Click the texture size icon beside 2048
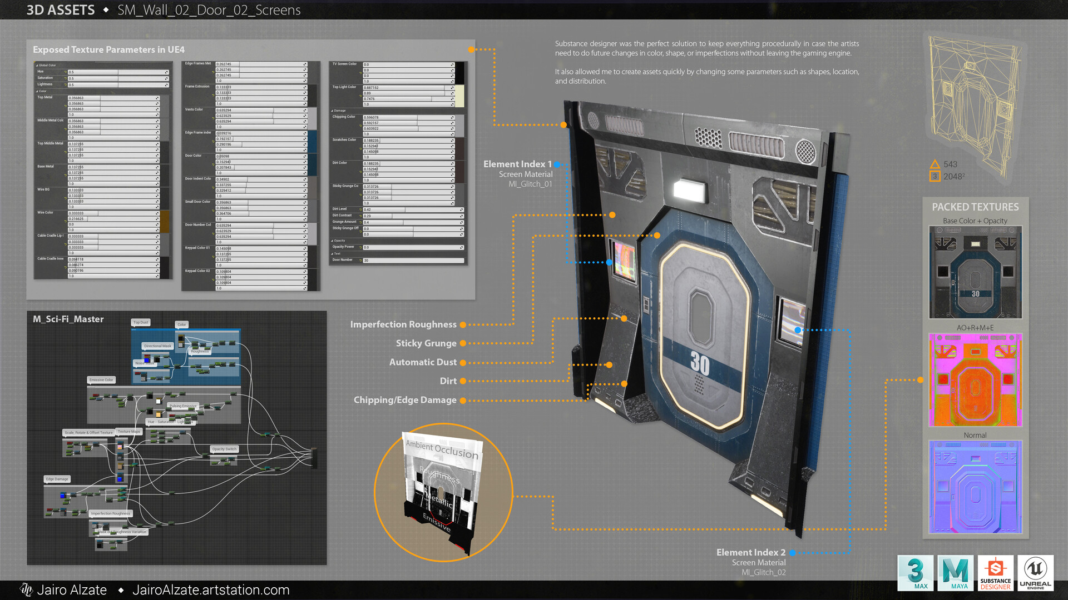Viewport: 1068px width, 600px height. click(x=935, y=177)
